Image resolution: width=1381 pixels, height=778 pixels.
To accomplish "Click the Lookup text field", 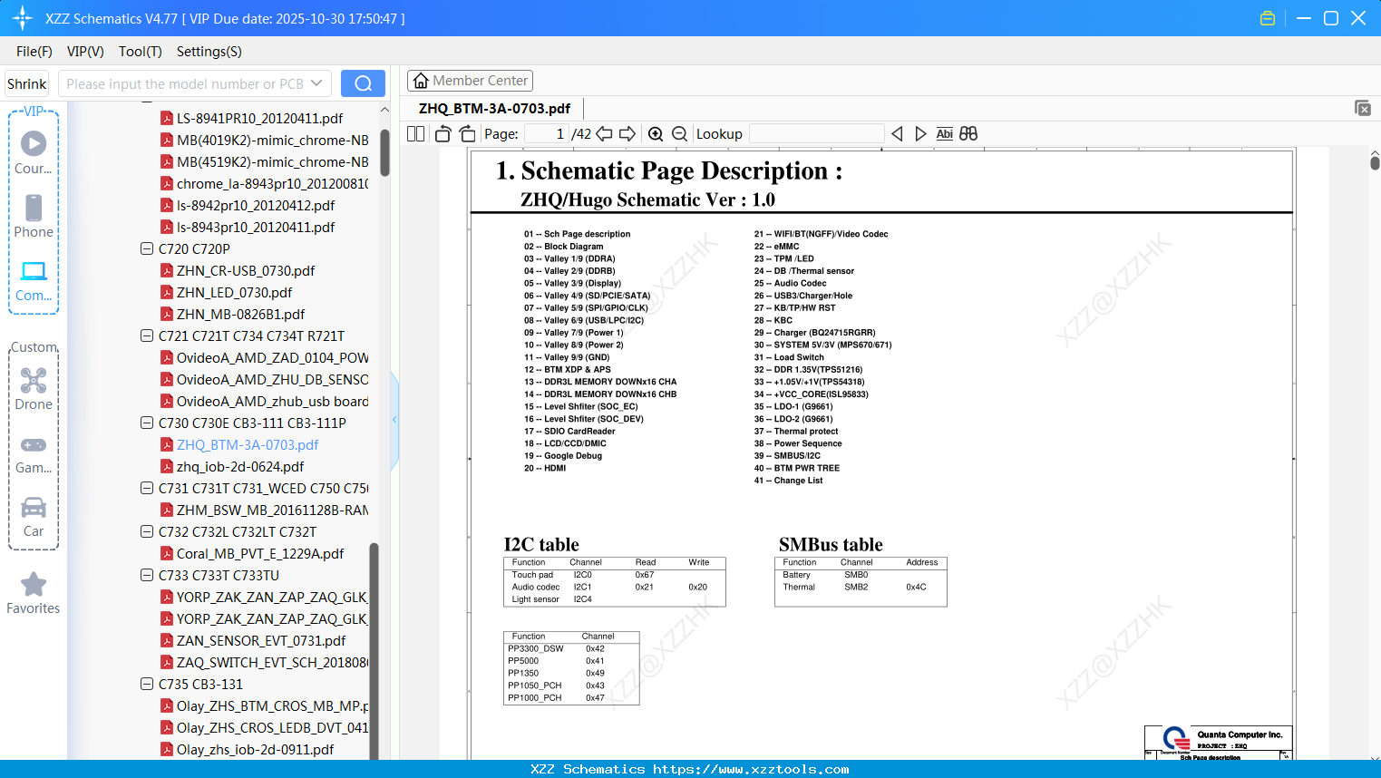I will pos(816,134).
